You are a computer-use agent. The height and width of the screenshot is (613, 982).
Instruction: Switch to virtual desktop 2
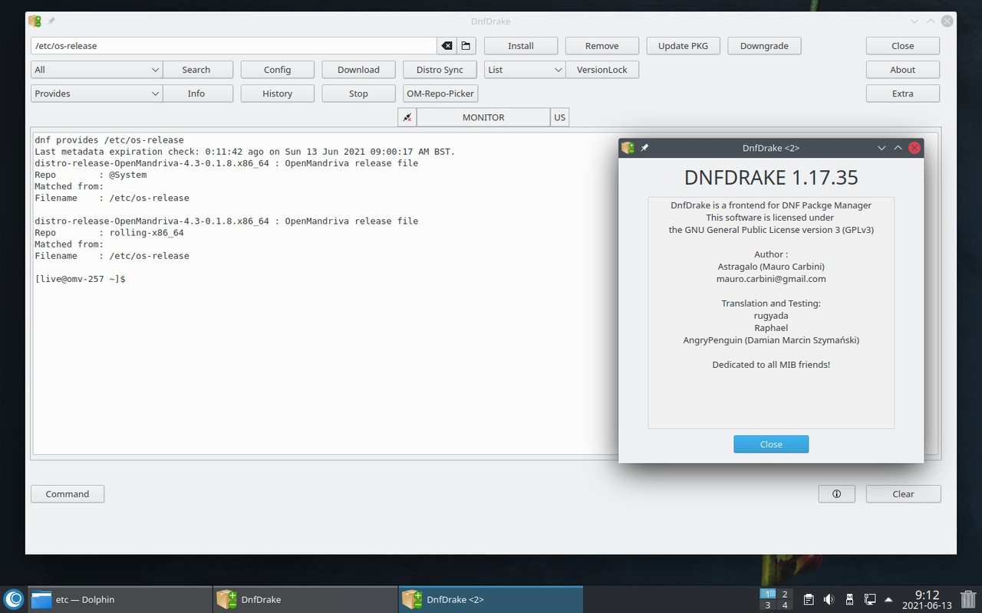pos(785,594)
